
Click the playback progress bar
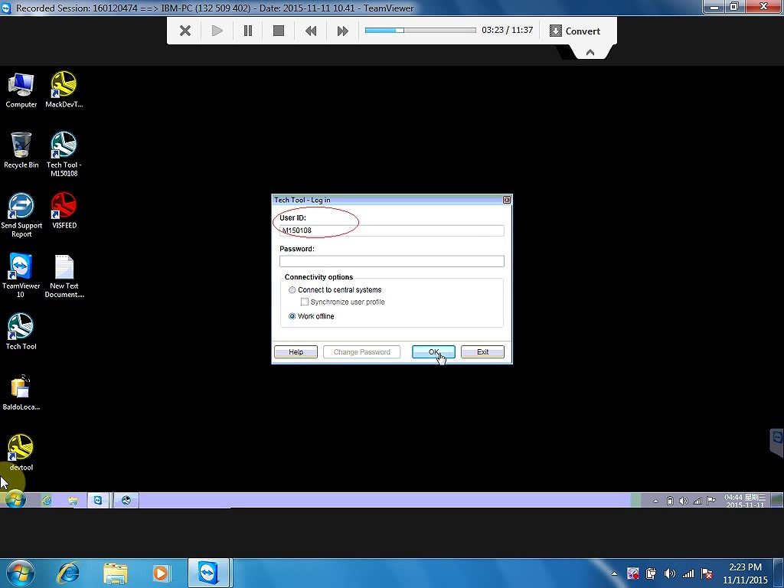[x=420, y=31]
